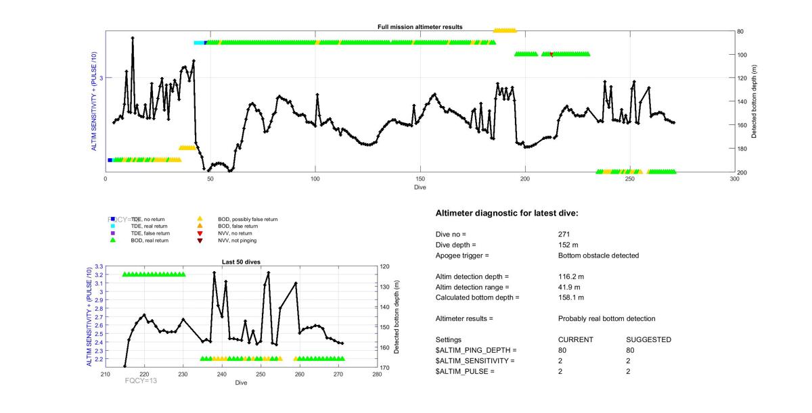Click bottom plot 'ALTIM SENSITIVITY + (PULSE /10)' axis label
The image size is (812, 413).
coord(89,317)
